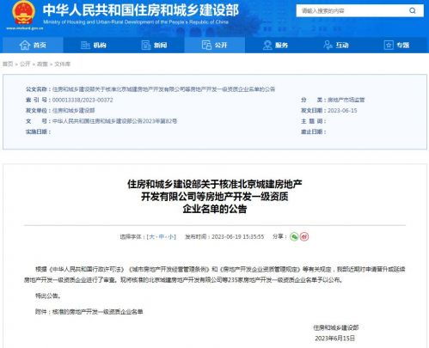429x348 pixels.
Task: Click the publish time 2023-06-19 15:35:55
Action: (237, 236)
